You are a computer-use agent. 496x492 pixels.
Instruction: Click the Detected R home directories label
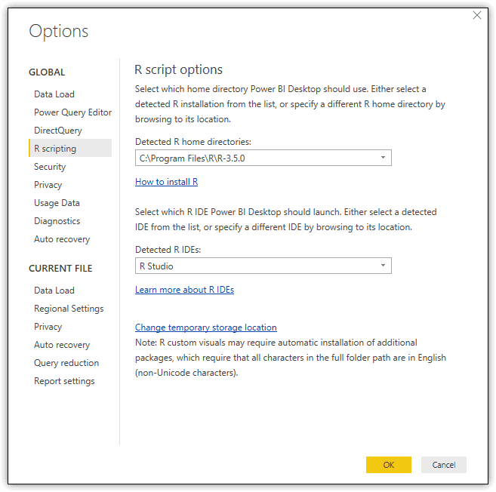[193, 142]
